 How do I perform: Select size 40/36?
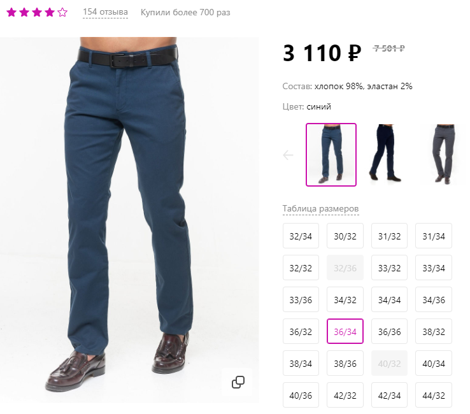pos(301,395)
